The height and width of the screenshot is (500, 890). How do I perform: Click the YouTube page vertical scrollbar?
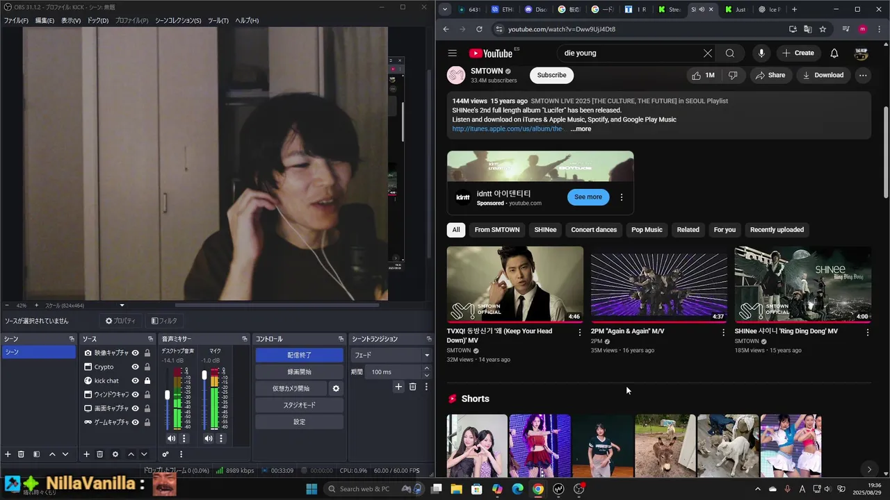[886, 151]
